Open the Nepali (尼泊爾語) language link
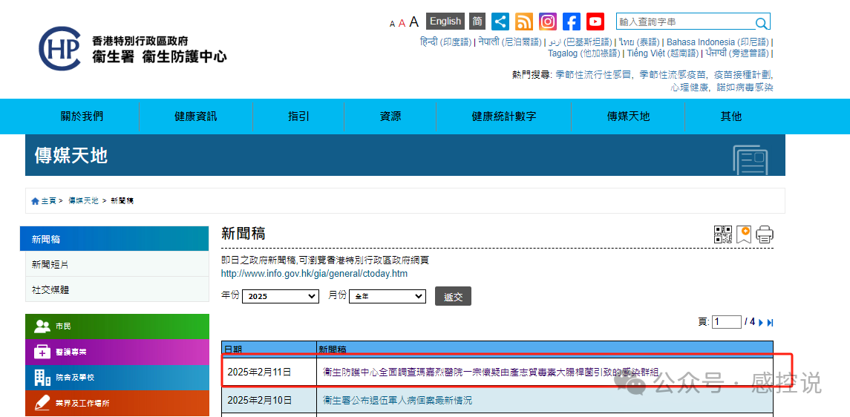850x417 pixels. coord(510,42)
